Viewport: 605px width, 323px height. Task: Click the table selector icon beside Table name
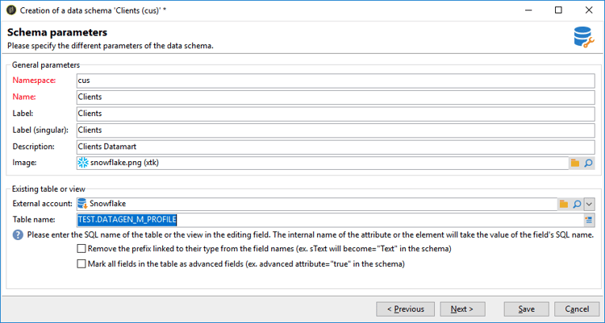coord(589,220)
